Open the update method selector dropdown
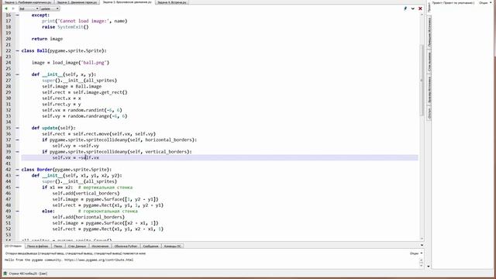Screen dimensions: 496x279 (x=50, y=9)
